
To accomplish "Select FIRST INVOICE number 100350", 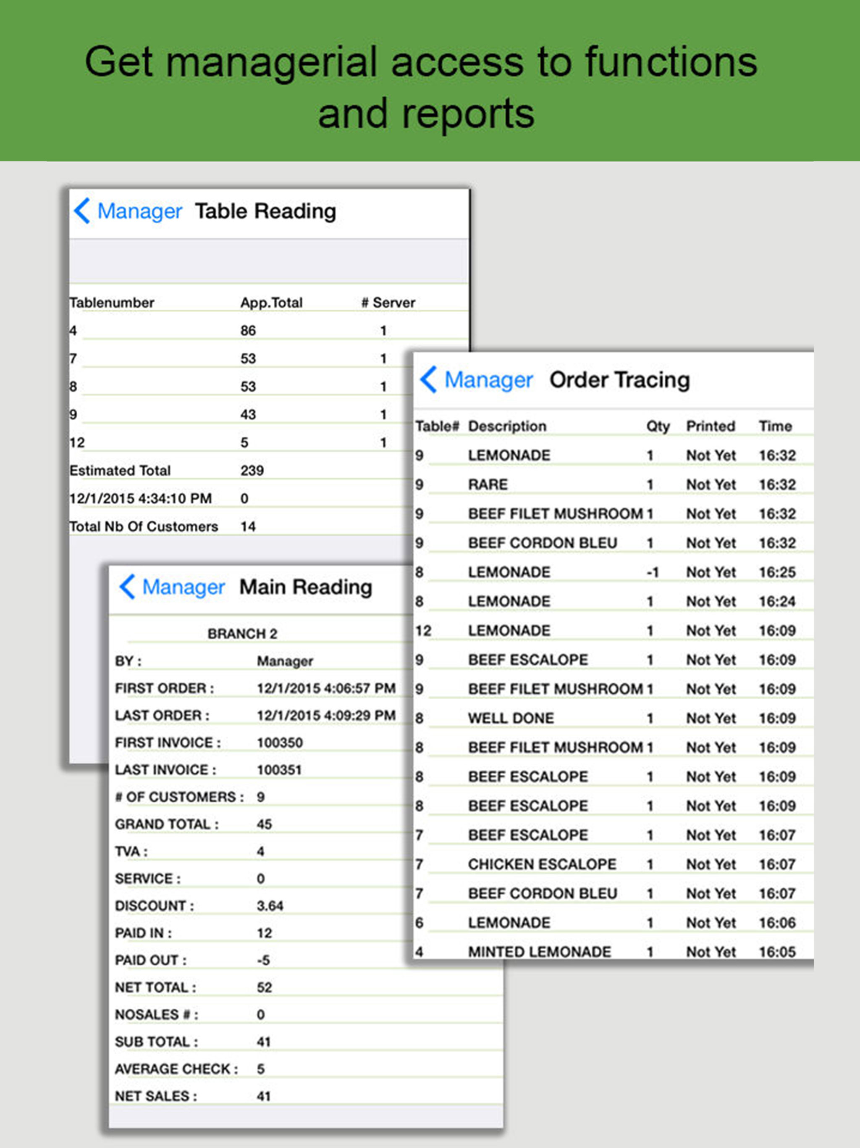I will point(280,743).
